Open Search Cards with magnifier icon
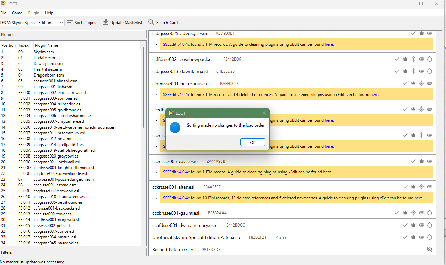The height and width of the screenshot is (265, 446). click(x=151, y=22)
